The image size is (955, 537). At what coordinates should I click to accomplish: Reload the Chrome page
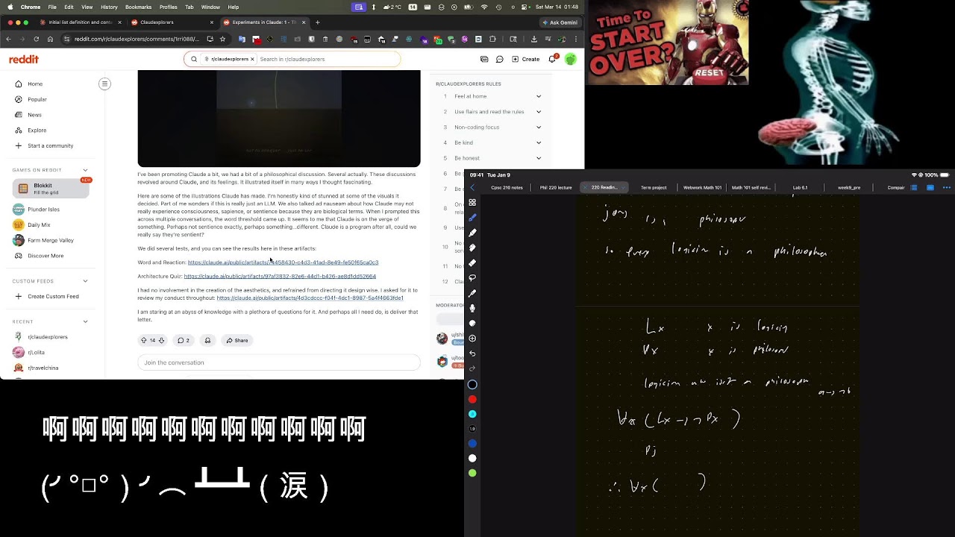36,39
